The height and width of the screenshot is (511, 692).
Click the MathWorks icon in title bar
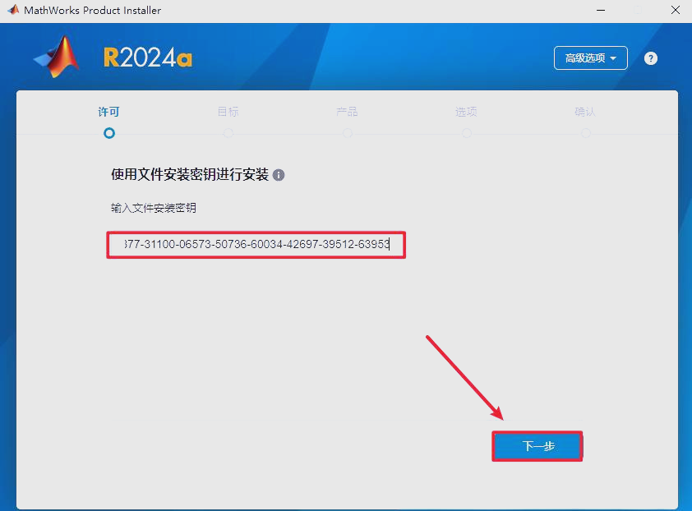point(13,10)
